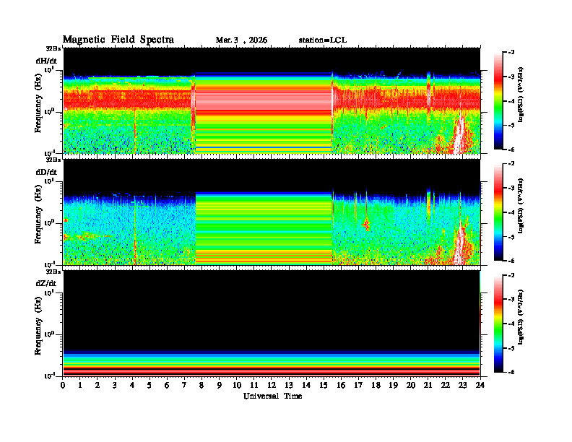Image resolution: width=572 pixels, height=442 pixels.
Task: Click hour '23' on the time axis
Action: [x=463, y=386]
